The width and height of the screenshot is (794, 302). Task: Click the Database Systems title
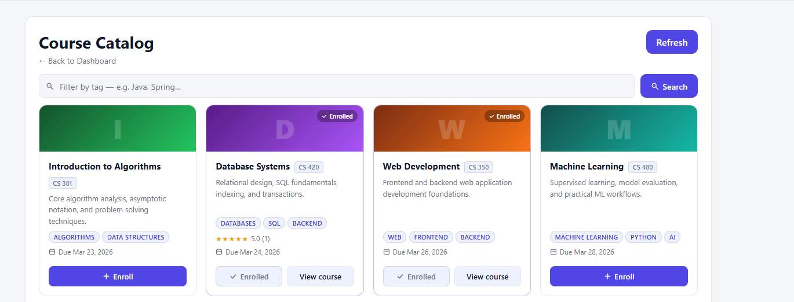pos(253,167)
